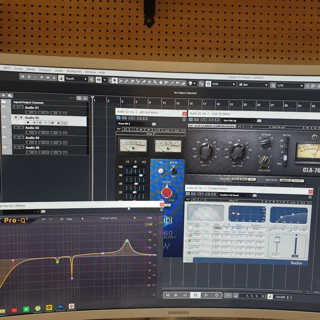Open Drum Kit 2 preset selector
Screen dimensions: 320x320
pyautogui.click(x=133, y=124)
